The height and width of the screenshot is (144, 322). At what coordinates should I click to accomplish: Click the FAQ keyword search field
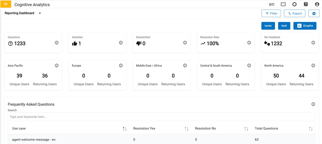161,117
